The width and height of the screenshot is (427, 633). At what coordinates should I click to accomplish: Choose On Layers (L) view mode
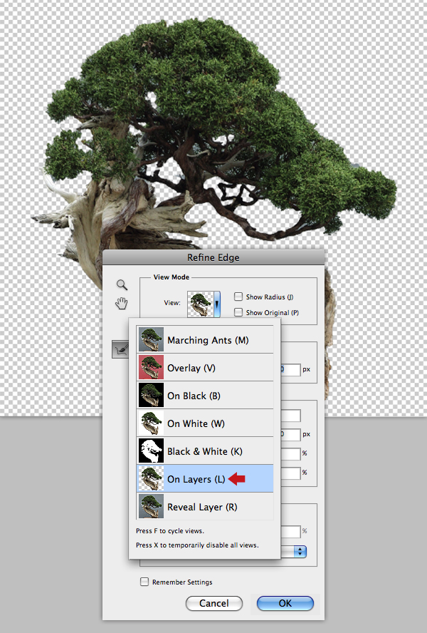click(x=205, y=478)
